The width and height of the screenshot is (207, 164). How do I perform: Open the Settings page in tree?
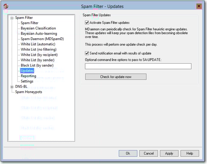tap(27, 81)
